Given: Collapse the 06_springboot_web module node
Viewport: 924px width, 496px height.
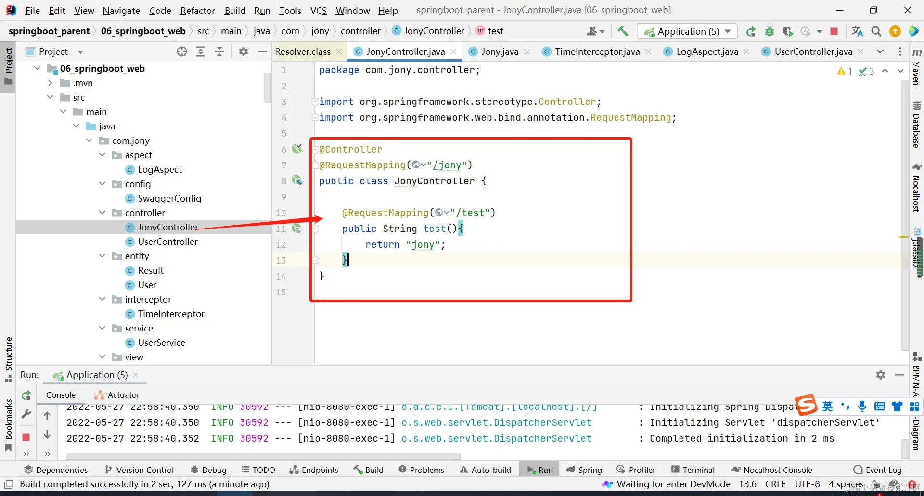Looking at the screenshot, I should 37,68.
